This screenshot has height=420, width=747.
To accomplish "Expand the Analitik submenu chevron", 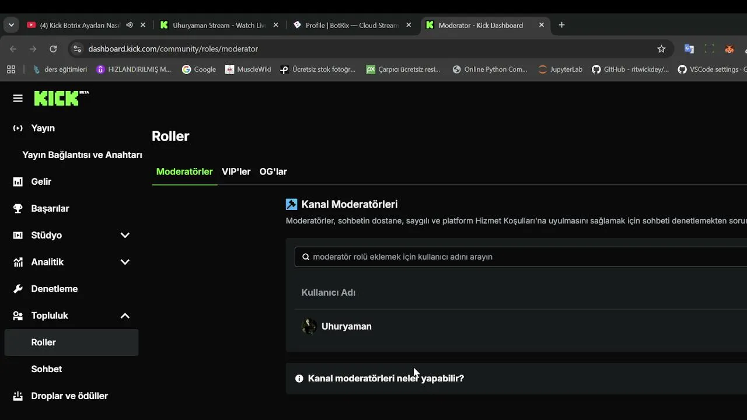I will pos(125,262).
